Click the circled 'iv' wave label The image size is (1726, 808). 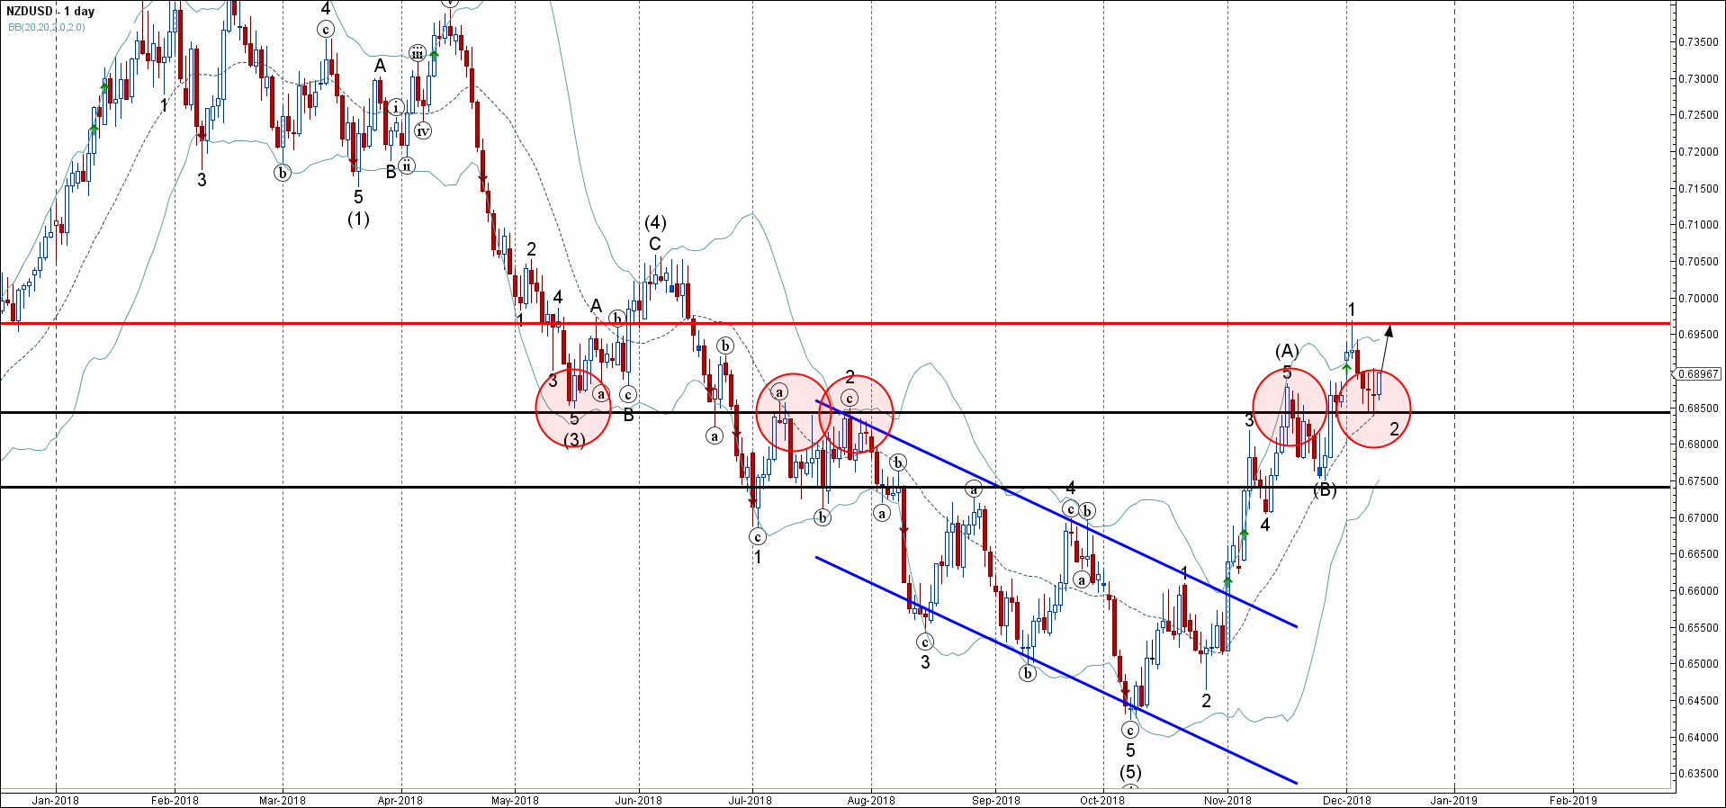pyautogui.click(x=422, y=131)
